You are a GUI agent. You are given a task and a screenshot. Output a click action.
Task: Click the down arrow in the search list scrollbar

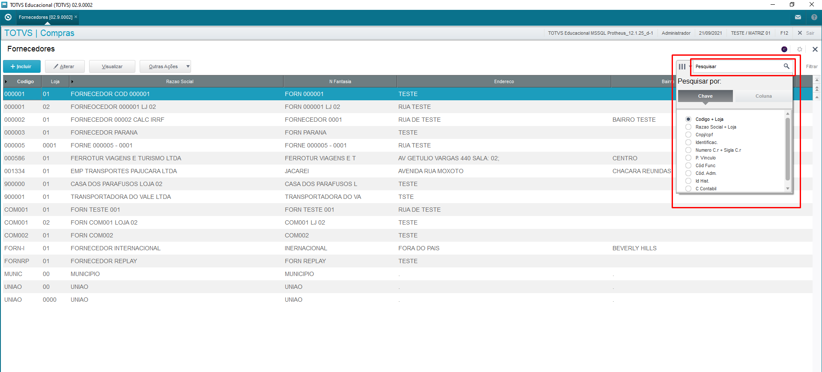[x=787, y=189]
